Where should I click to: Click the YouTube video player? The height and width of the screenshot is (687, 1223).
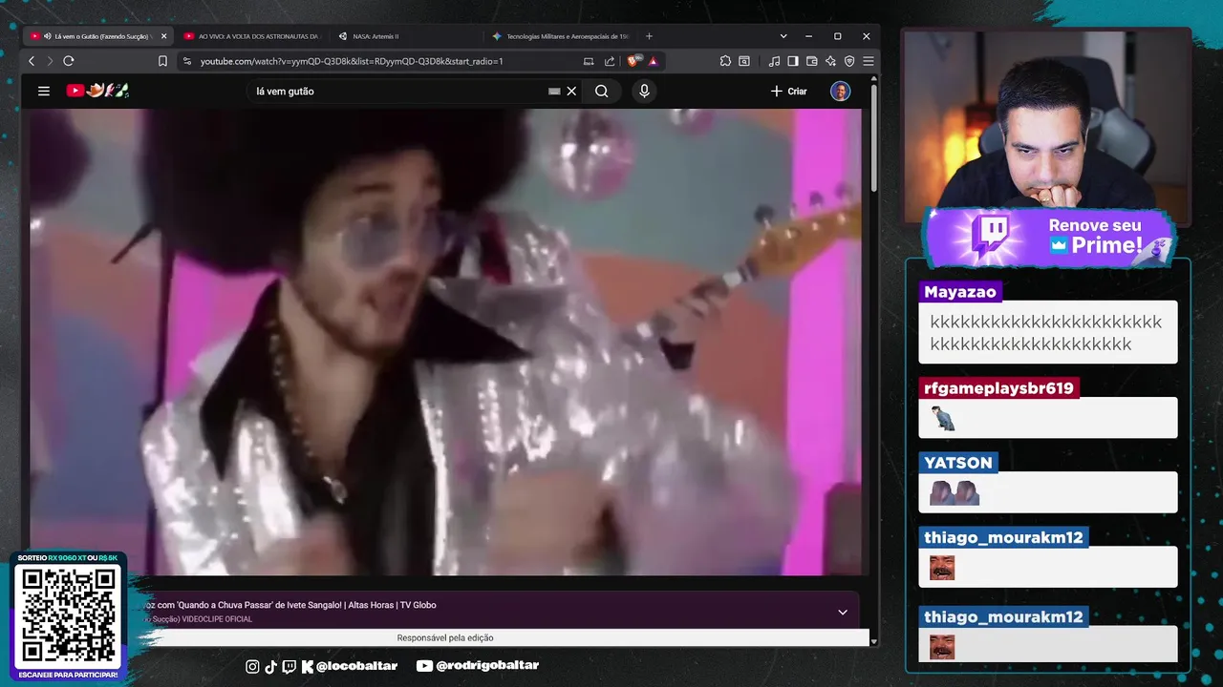pyautogui.click(x=445, y=342)
